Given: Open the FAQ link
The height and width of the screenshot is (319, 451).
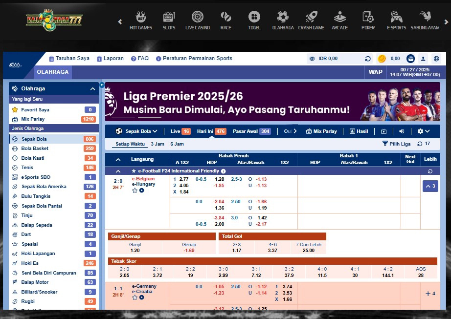Looking at the screenshot, I should coord(140,58).
